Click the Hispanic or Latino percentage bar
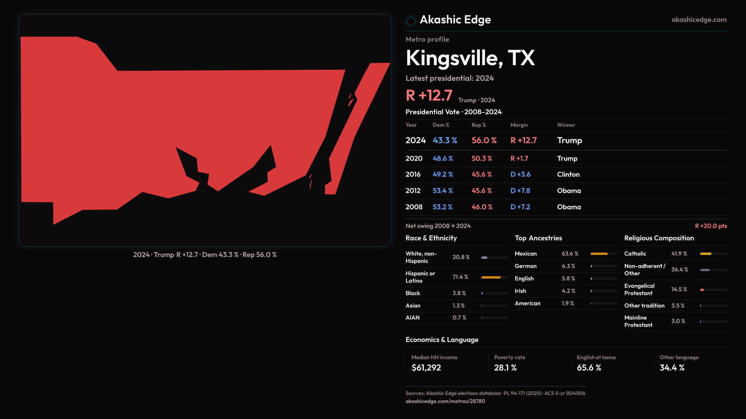 click(x=491, y=277)
